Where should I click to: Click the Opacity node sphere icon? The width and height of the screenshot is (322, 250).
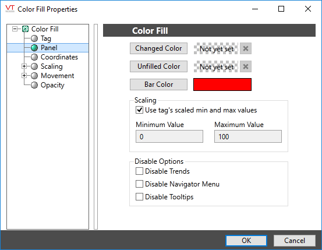[x=34, y=85]
